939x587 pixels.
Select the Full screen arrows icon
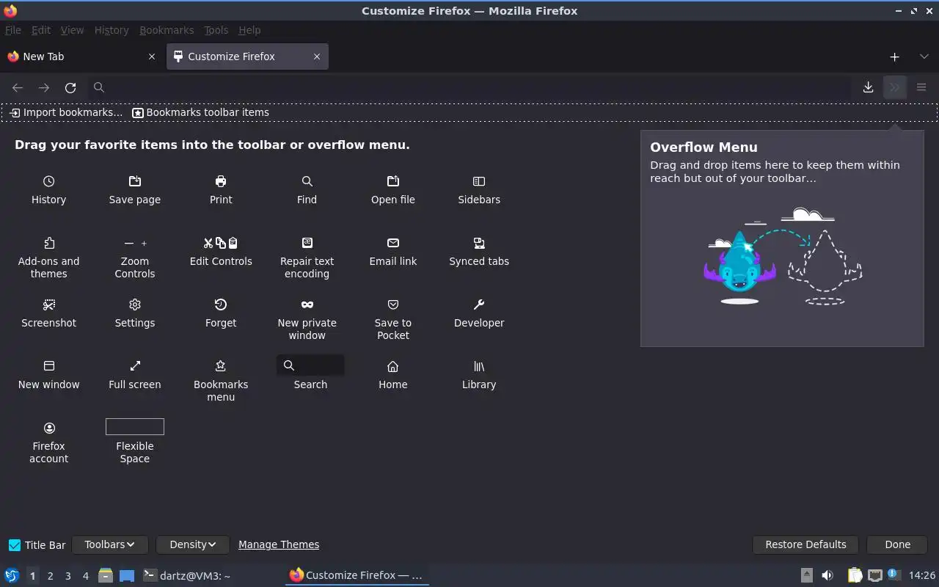(135, 366)
